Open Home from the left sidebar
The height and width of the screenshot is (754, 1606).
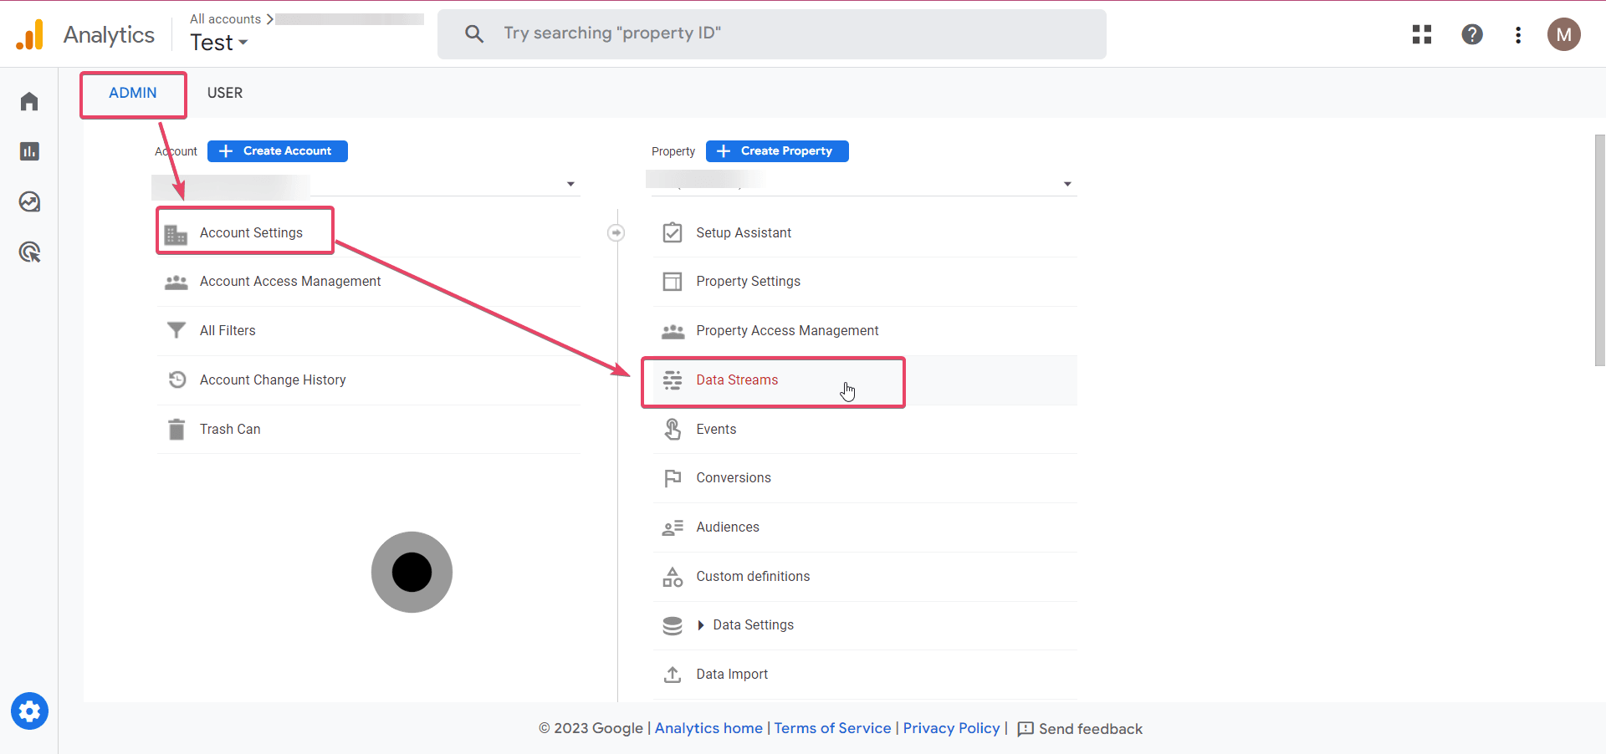tap(29, 101)
